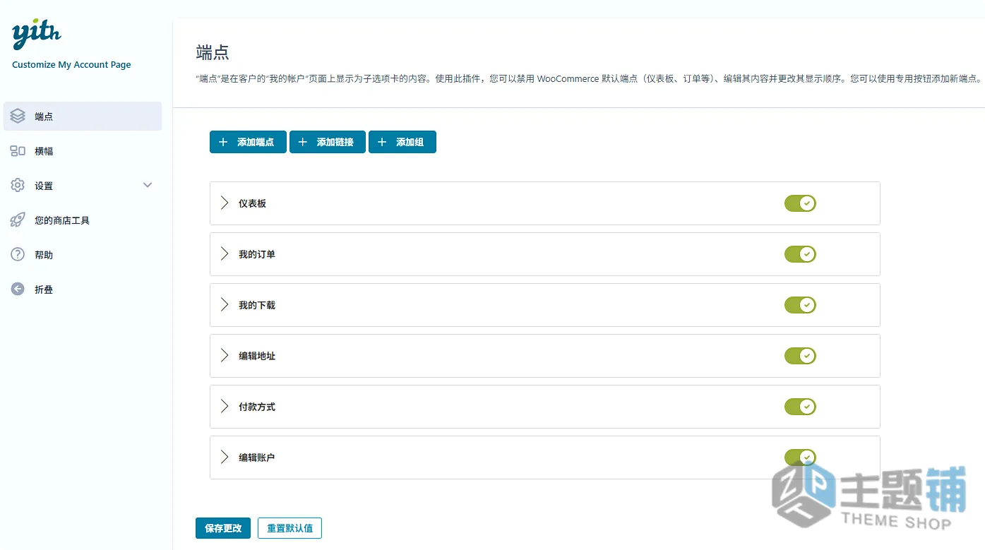Open the 端点 sidebar menu item

83,116
